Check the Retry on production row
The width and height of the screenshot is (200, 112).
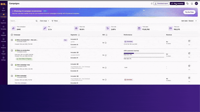coord(12,51)
